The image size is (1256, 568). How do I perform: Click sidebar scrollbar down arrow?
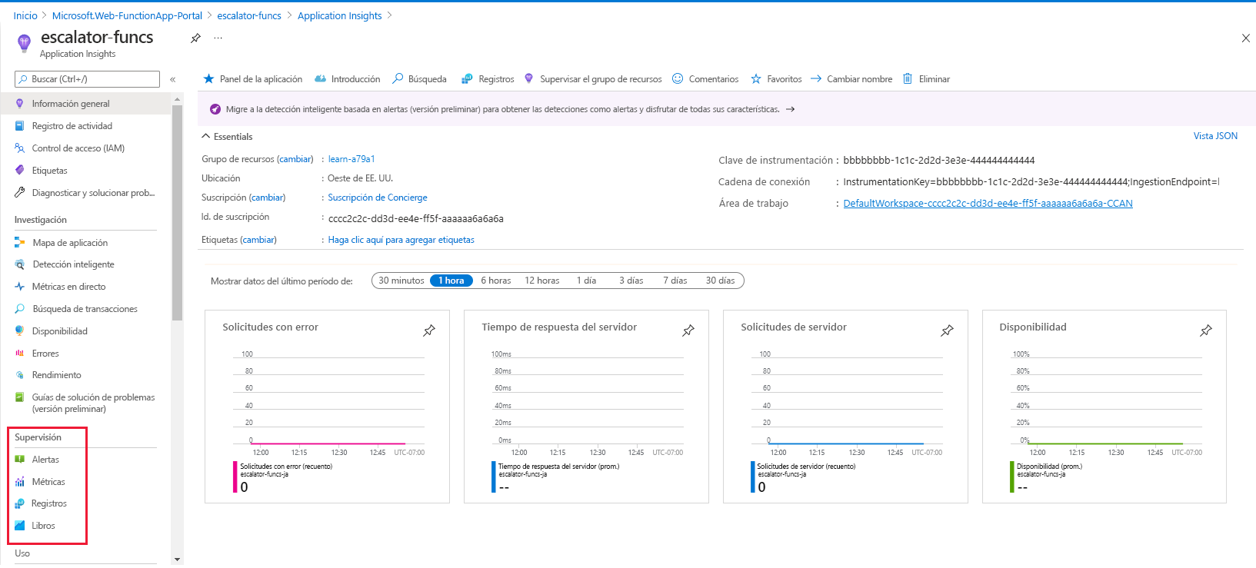tap(178, 560)
